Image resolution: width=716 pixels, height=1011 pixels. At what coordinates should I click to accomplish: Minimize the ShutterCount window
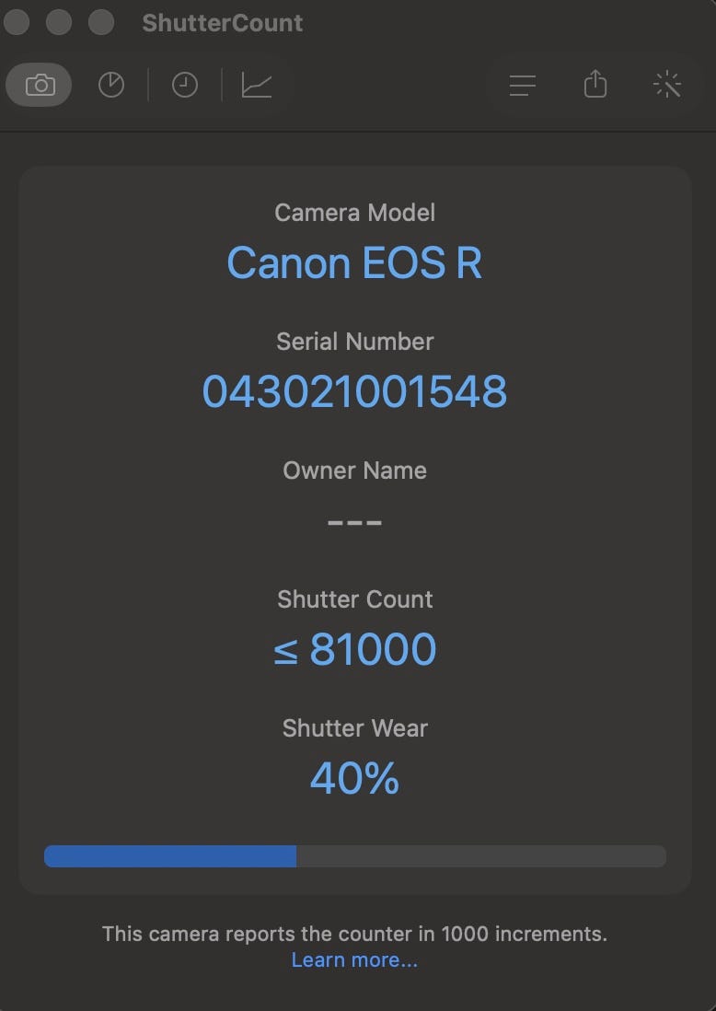point(59,22)
